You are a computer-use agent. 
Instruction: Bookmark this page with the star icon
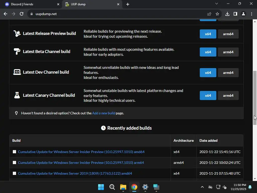[x=217, y=14]
